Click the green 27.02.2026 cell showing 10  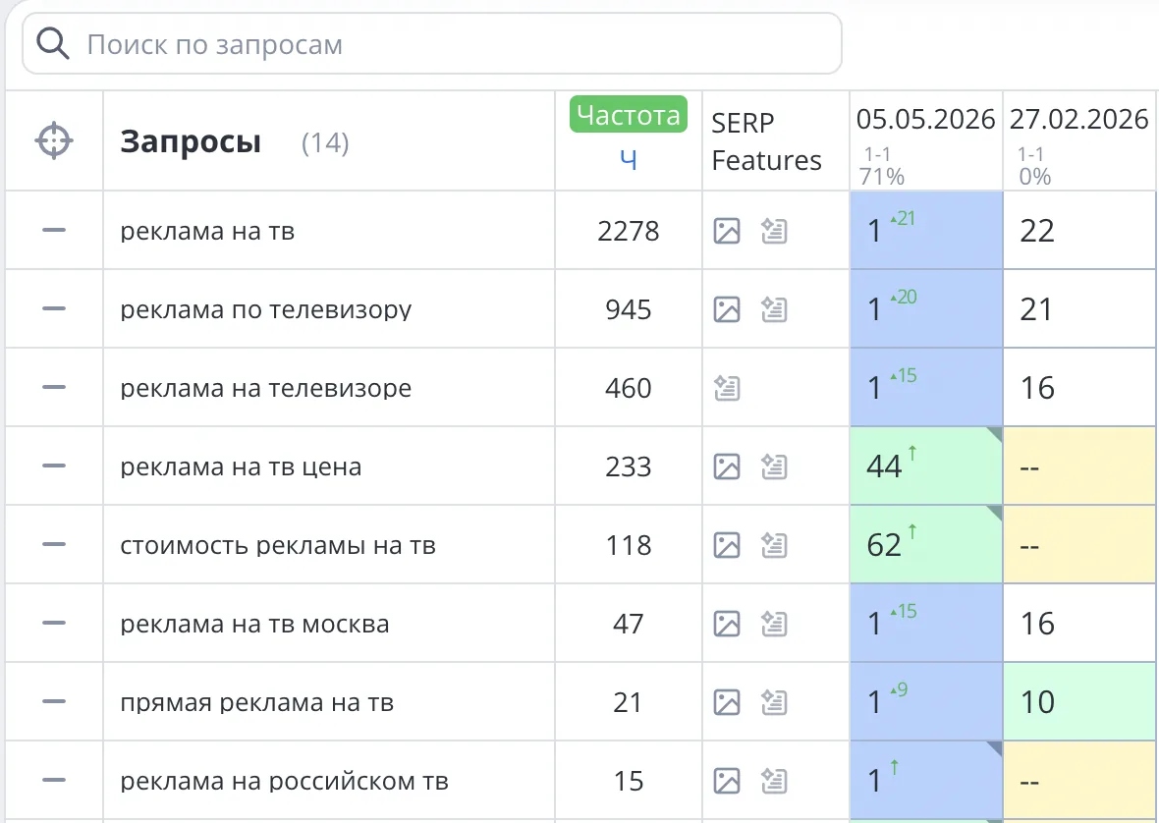pyautogui.click(x=1079, y=701)
